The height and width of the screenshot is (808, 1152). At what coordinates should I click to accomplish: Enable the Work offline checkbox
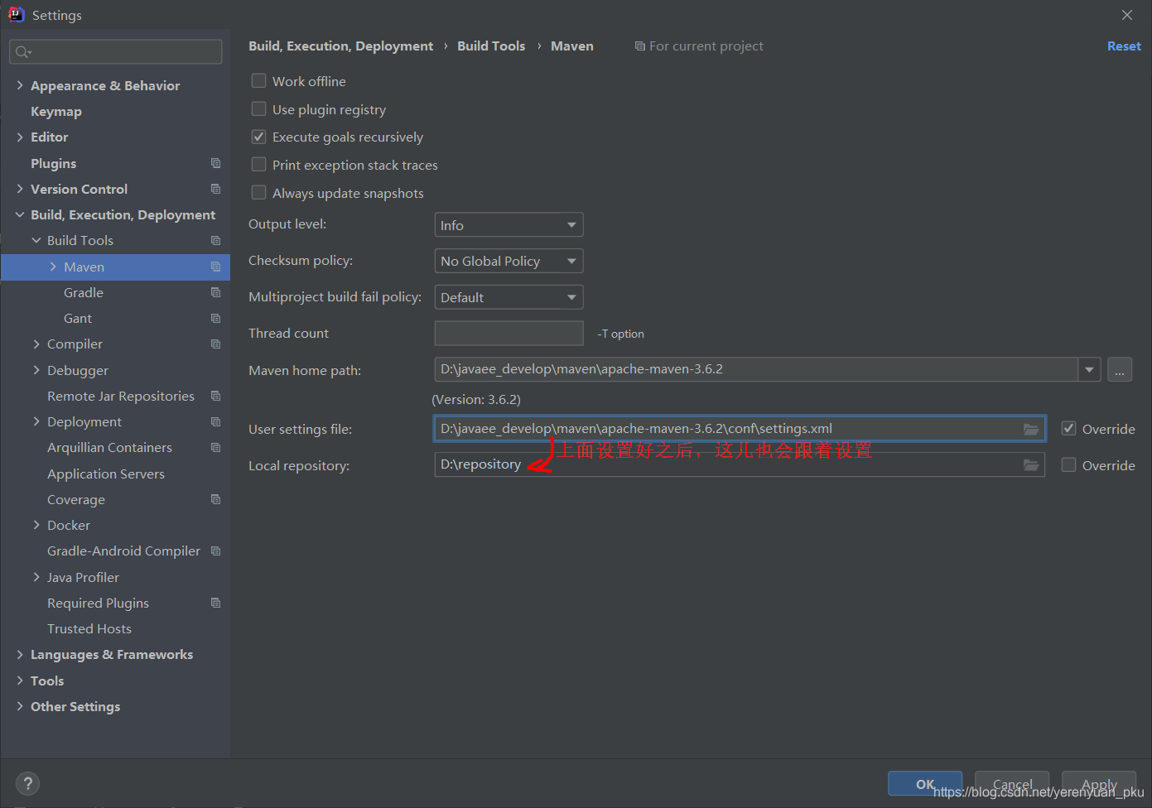(x=259, y=80)
